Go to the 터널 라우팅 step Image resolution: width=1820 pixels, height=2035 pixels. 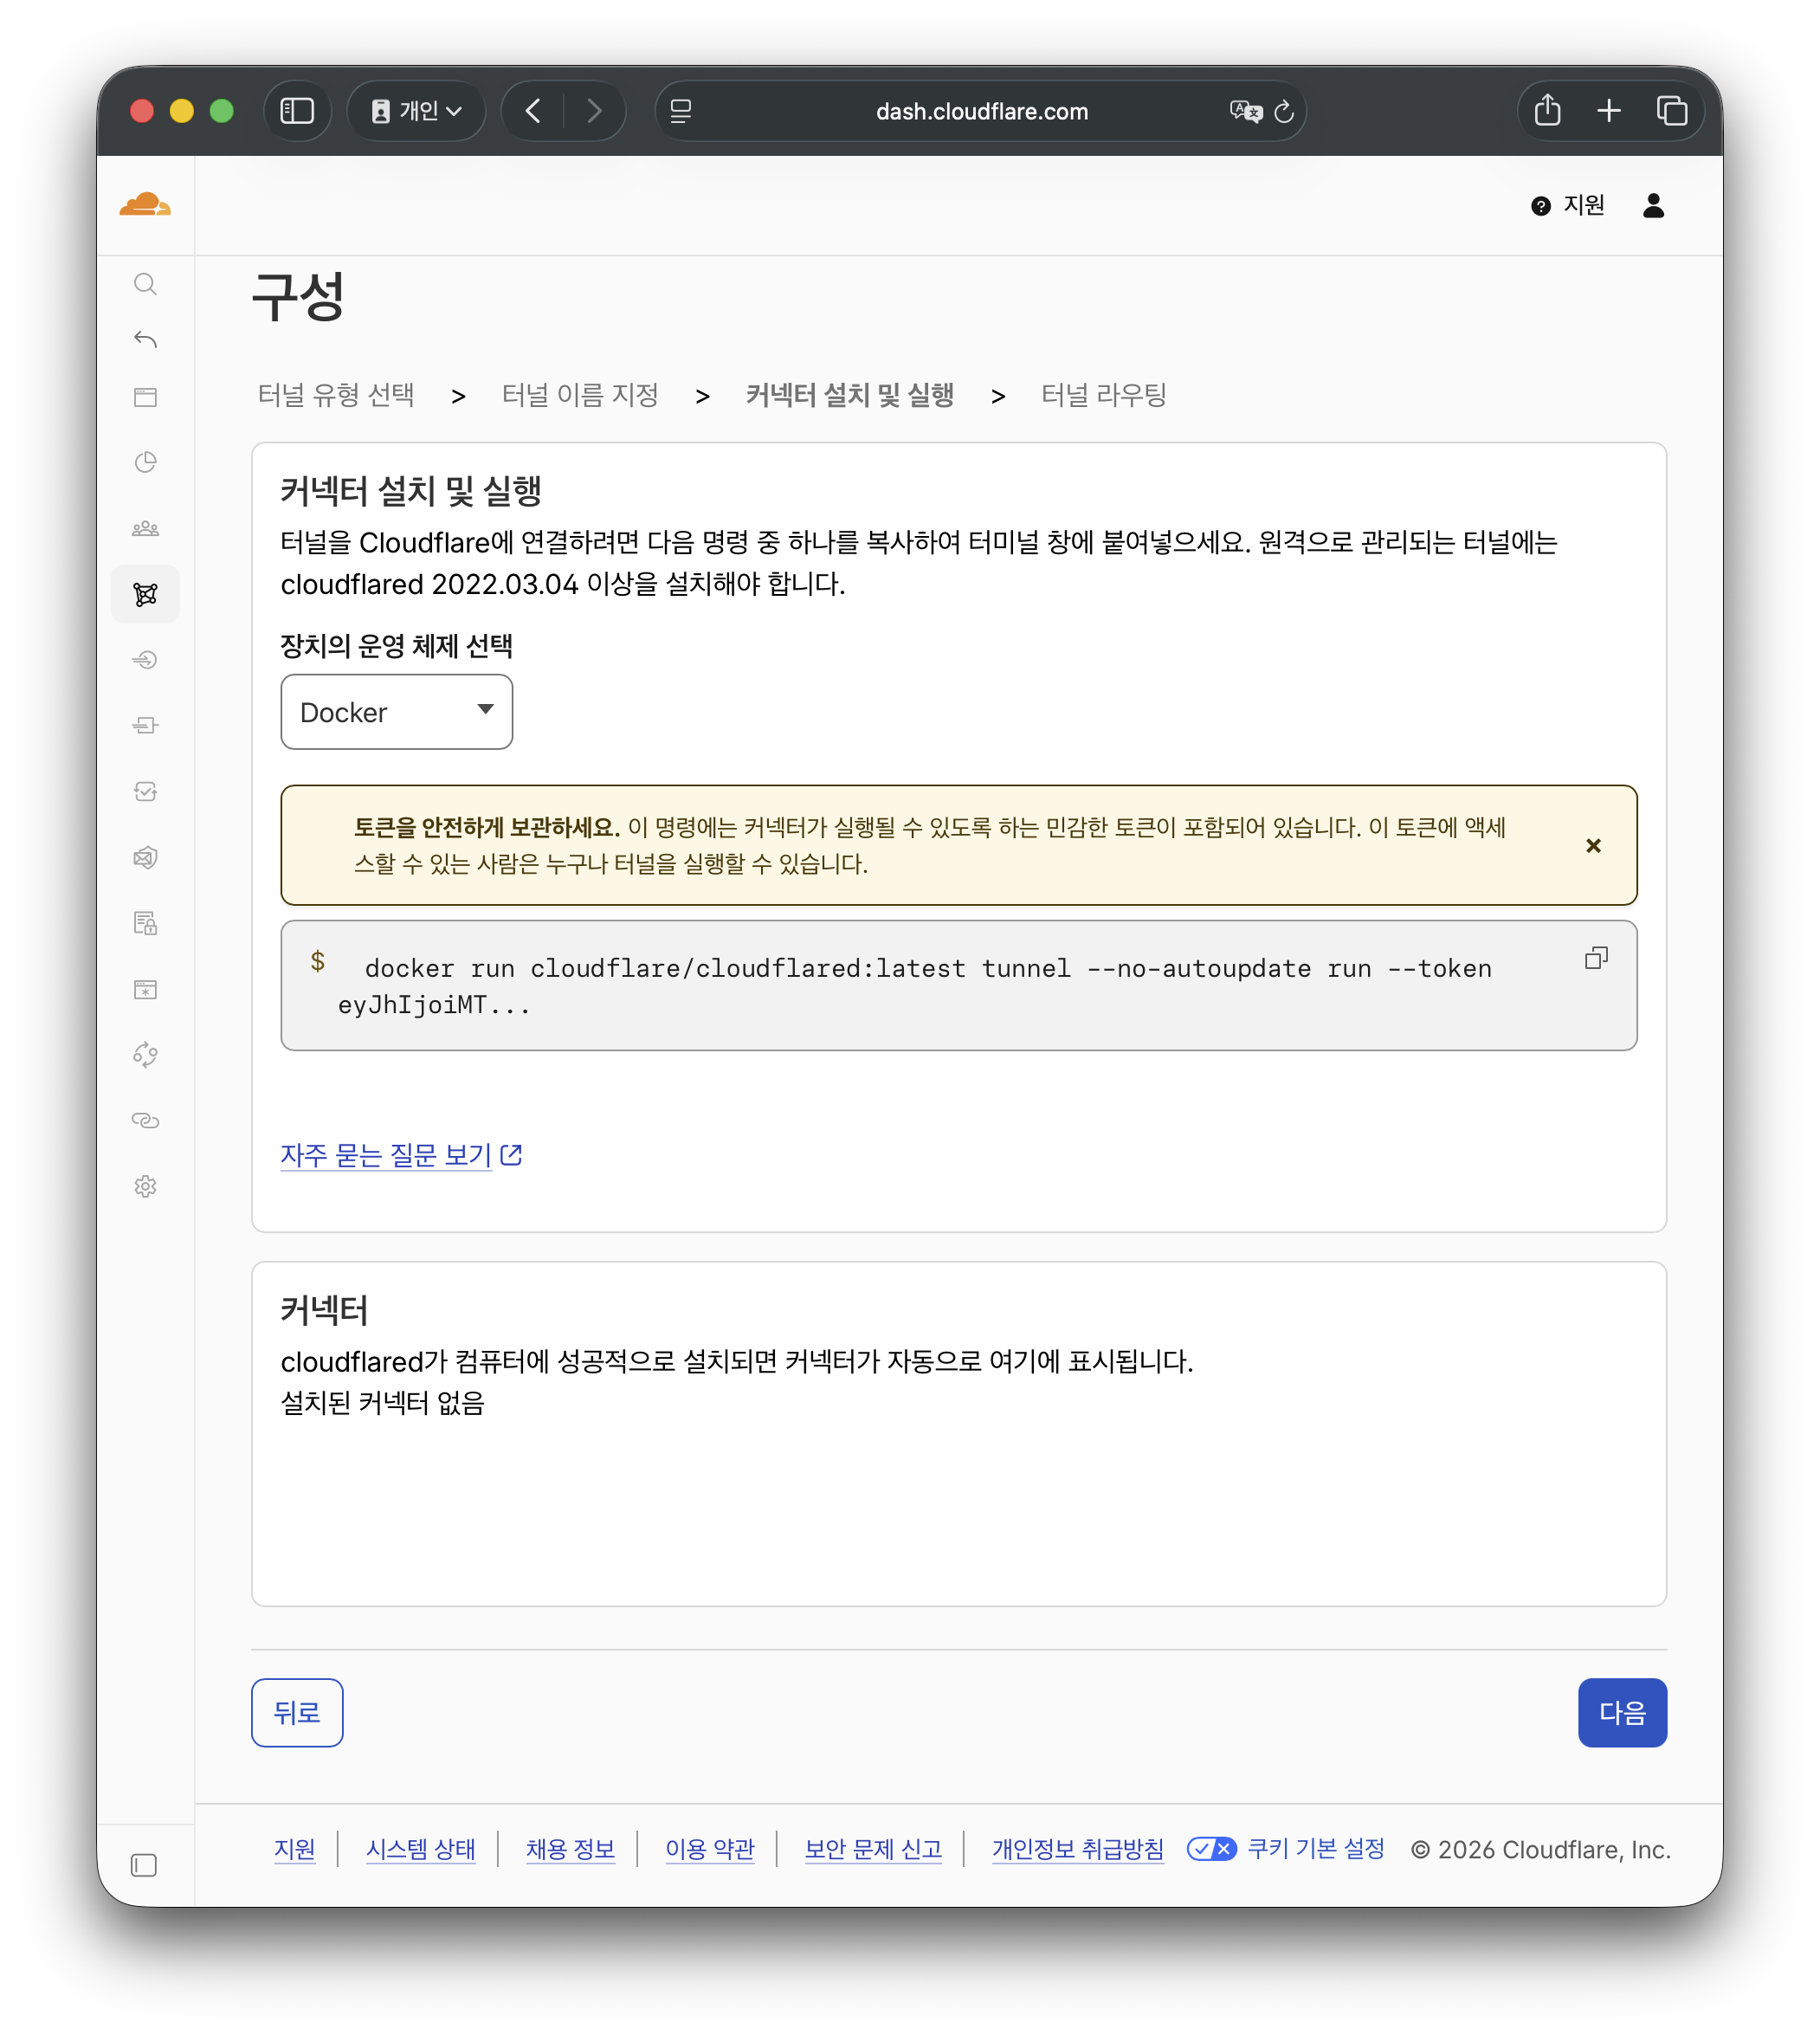coord(1103,395)
